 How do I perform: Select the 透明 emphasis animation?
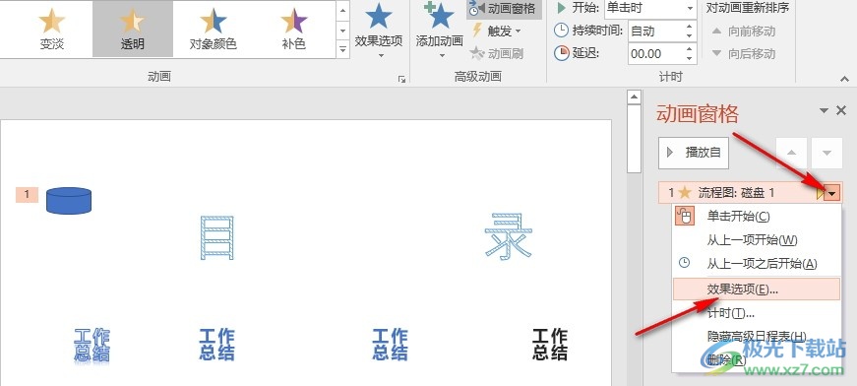click(x=132, y=29)
